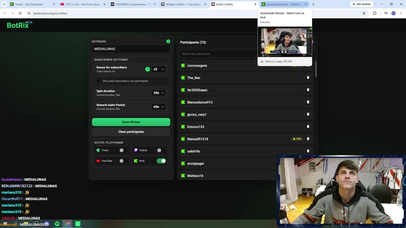View site information icon in address bar
The image size is (406, 228).
29,13
